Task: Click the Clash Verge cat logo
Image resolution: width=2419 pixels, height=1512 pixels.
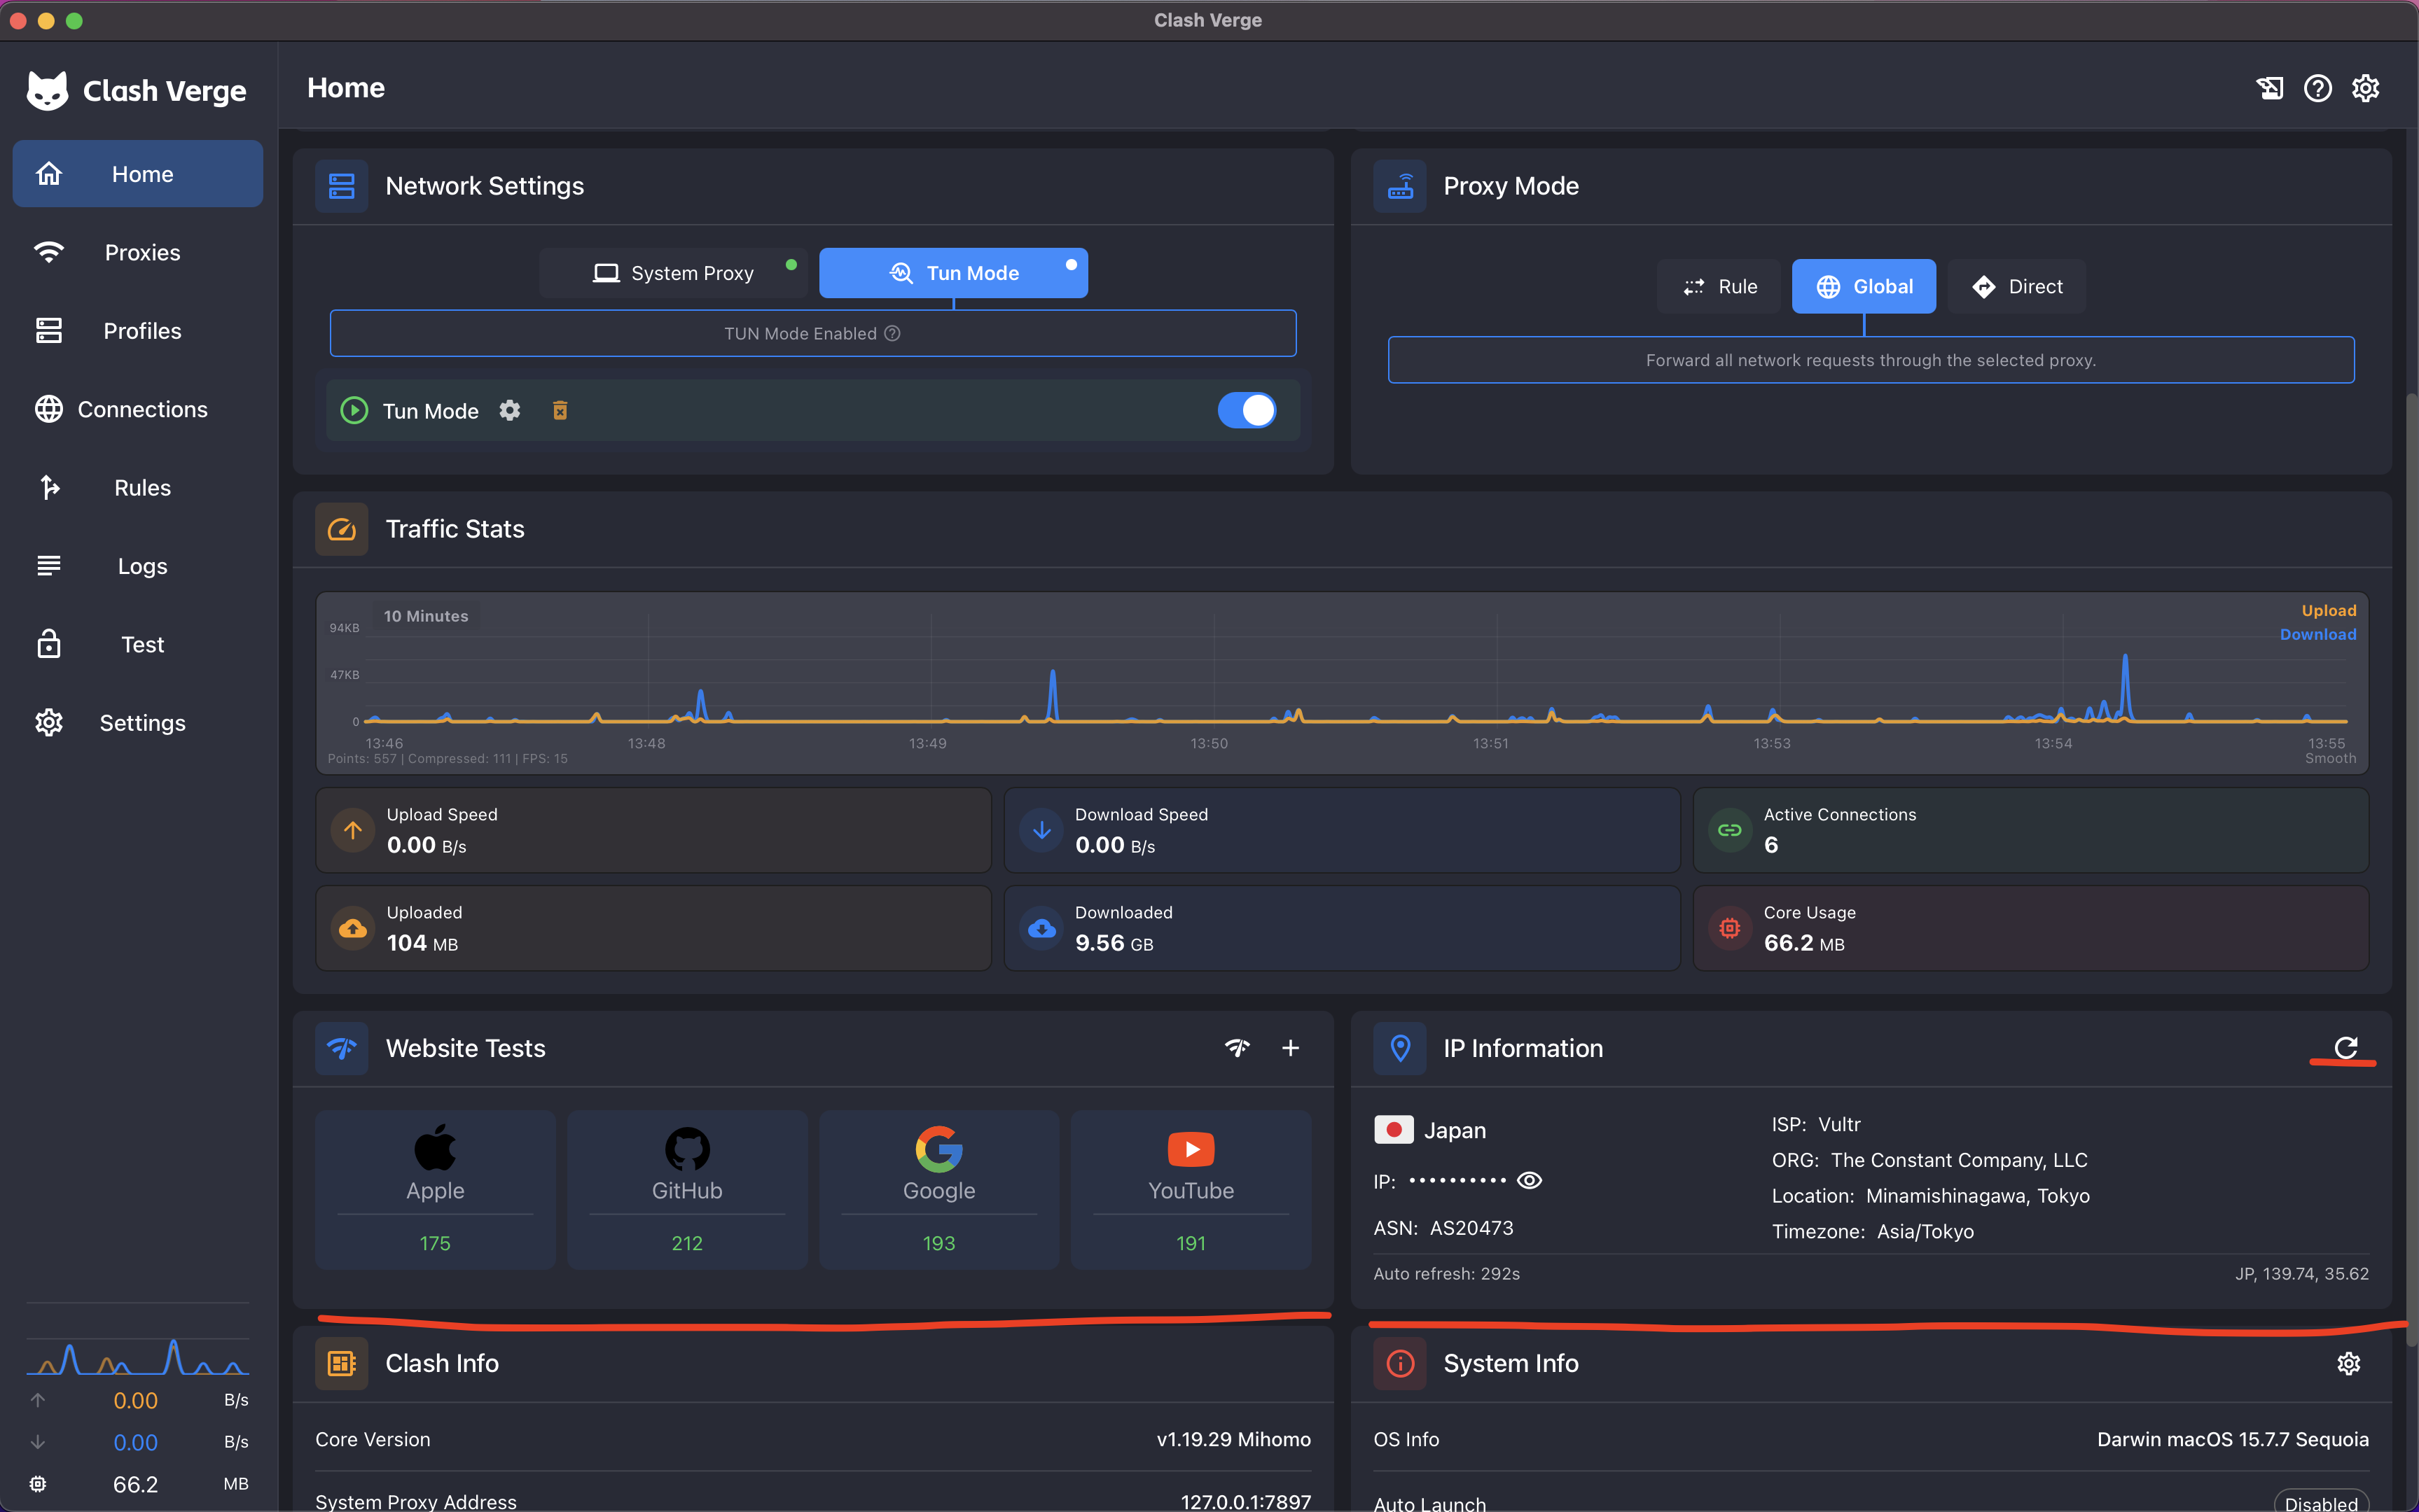Action: click(x=47, y=90)
